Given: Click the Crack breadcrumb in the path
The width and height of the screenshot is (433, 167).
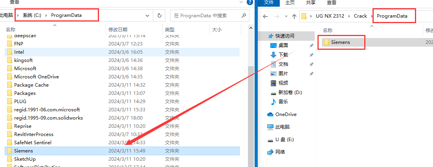Looking at the screenshot, I should click(360, 16).
